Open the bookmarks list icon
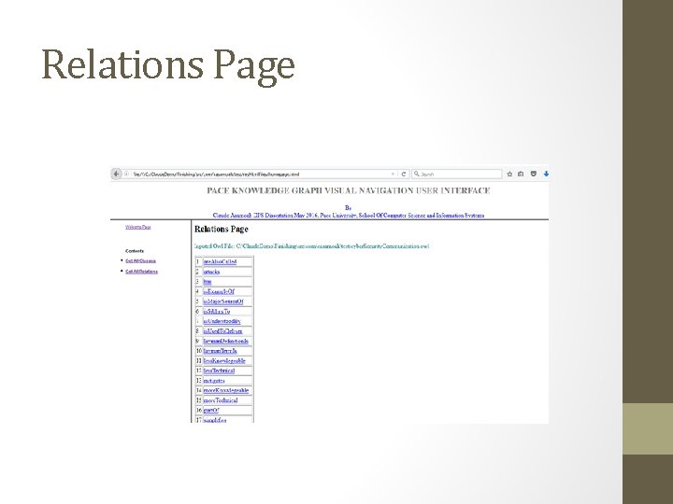Image resolution: width=673 pixels, height=504 pixels. tap(521, 174)
